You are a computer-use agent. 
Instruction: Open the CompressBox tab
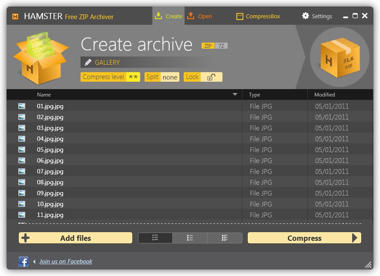click(258, 16)
